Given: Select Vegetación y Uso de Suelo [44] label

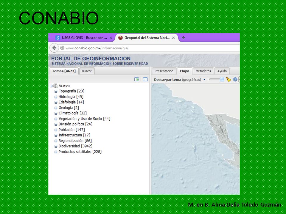Looking at the screenshot, I should (84, 119).
